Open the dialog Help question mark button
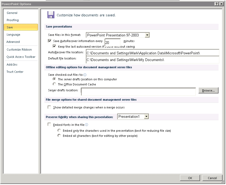Viewport: 226px width, 185px height. coord(217,4)
